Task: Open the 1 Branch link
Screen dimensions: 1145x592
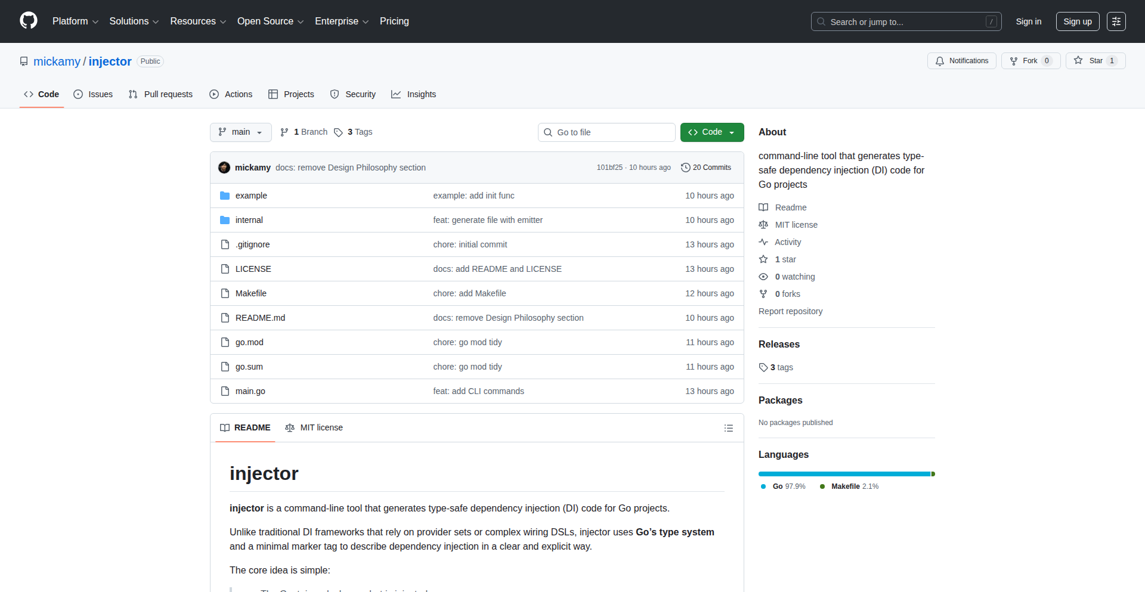Action: click(x=304, y=132)
